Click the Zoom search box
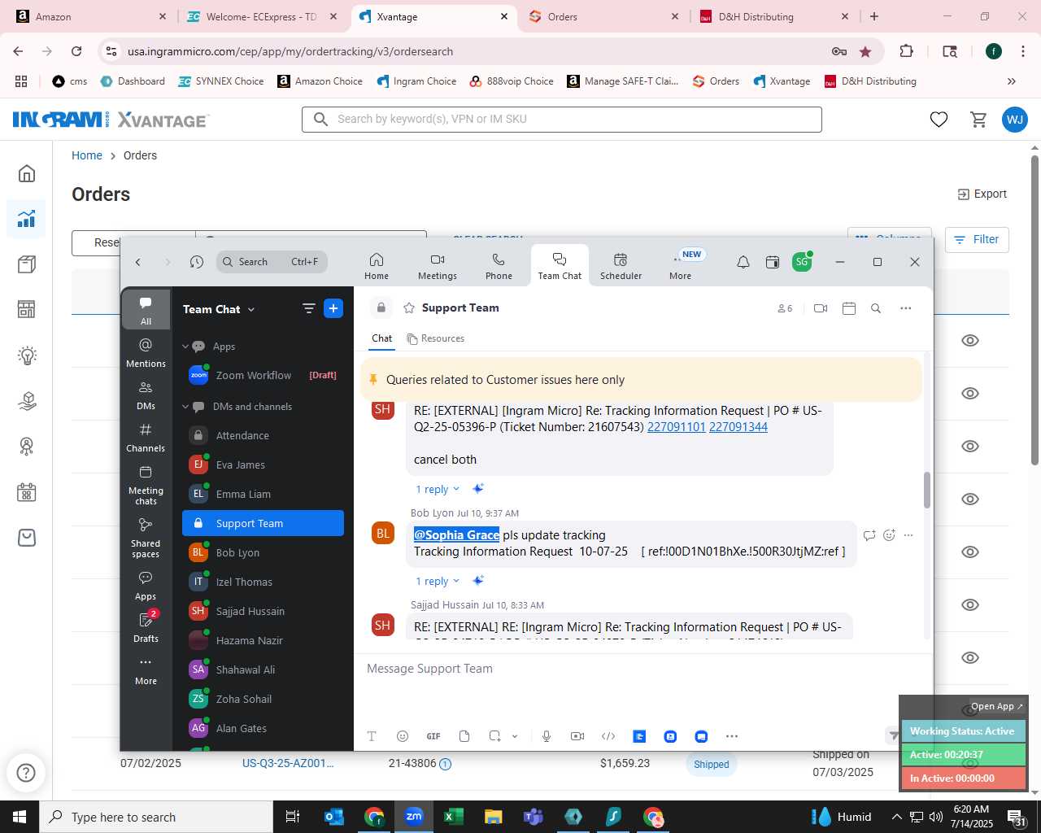Image resolution: width=1041 pixels, height=833 pixels. 272,262
